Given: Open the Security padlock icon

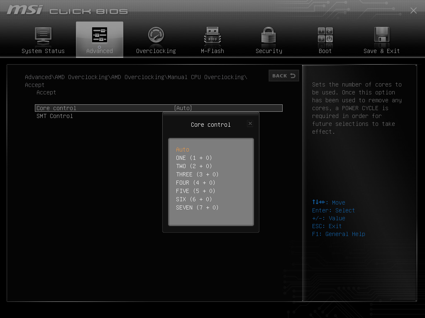Looking at the screenshot, I should coord(269,35).
